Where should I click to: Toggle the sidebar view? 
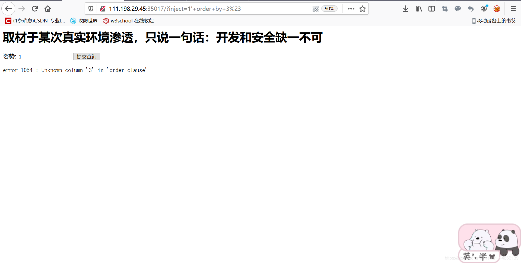click(x=431, y=8)
